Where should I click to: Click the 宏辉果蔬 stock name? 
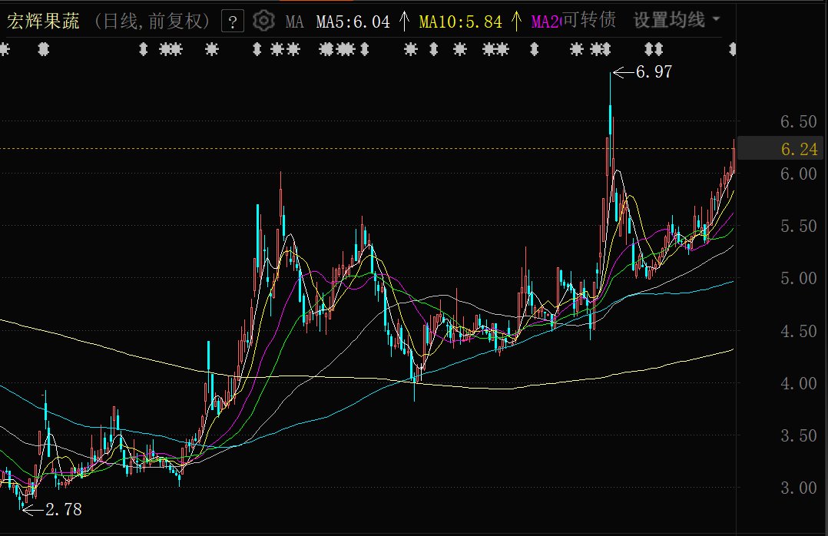pyautogui.click(x=44, y=21)
